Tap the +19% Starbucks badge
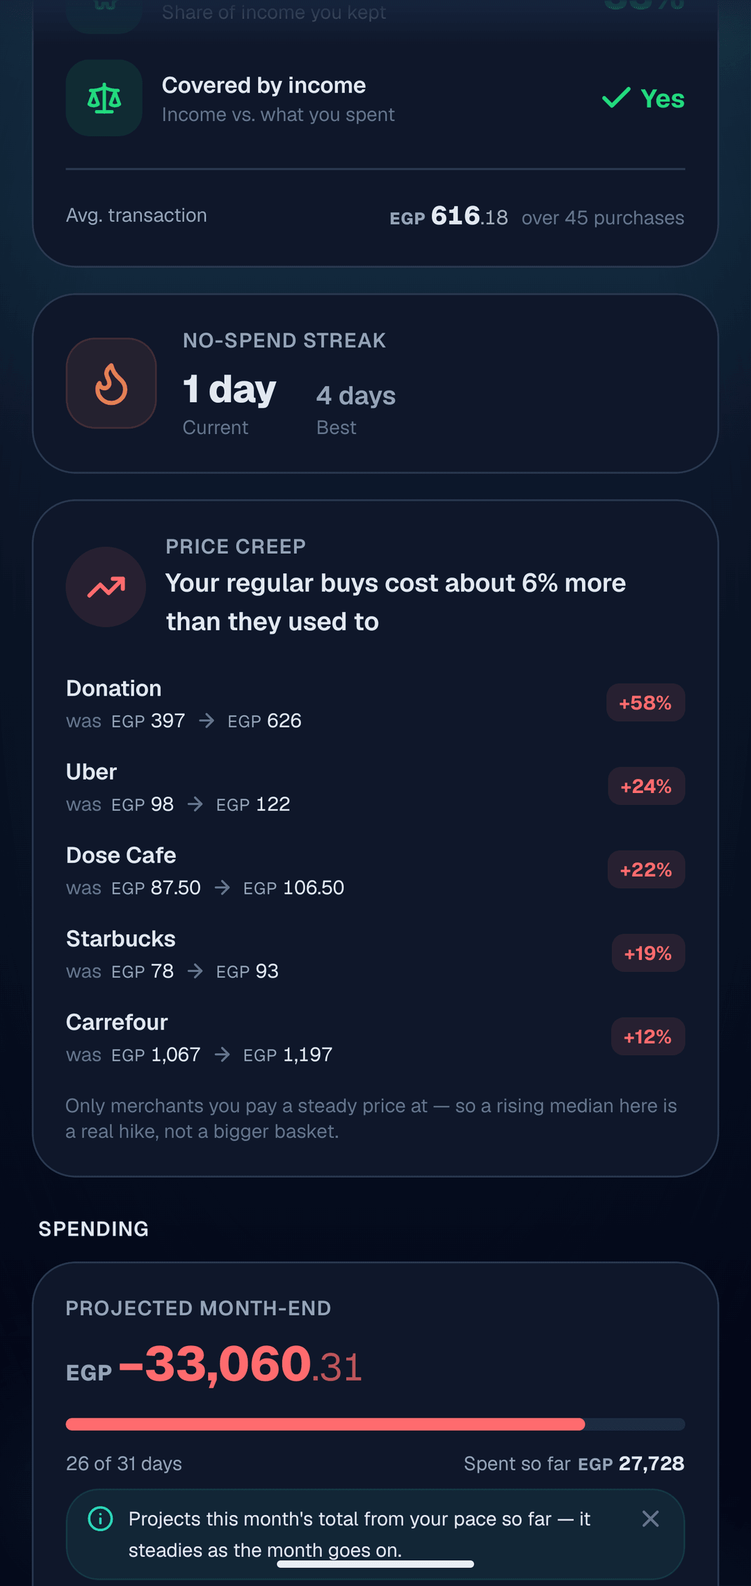 click(648, 953)
